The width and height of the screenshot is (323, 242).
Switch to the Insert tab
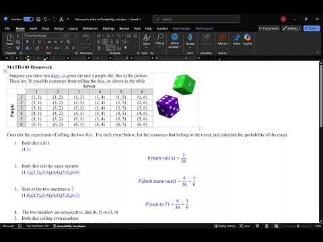coord(33,28)
